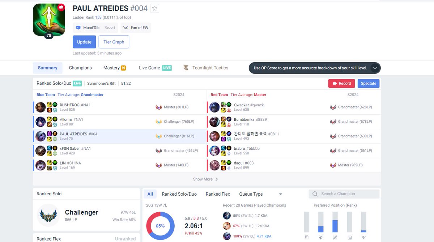This screenshot has width=434, height=242.
Task: Click the 65% win rate donut chart
Action: (160, 226)
